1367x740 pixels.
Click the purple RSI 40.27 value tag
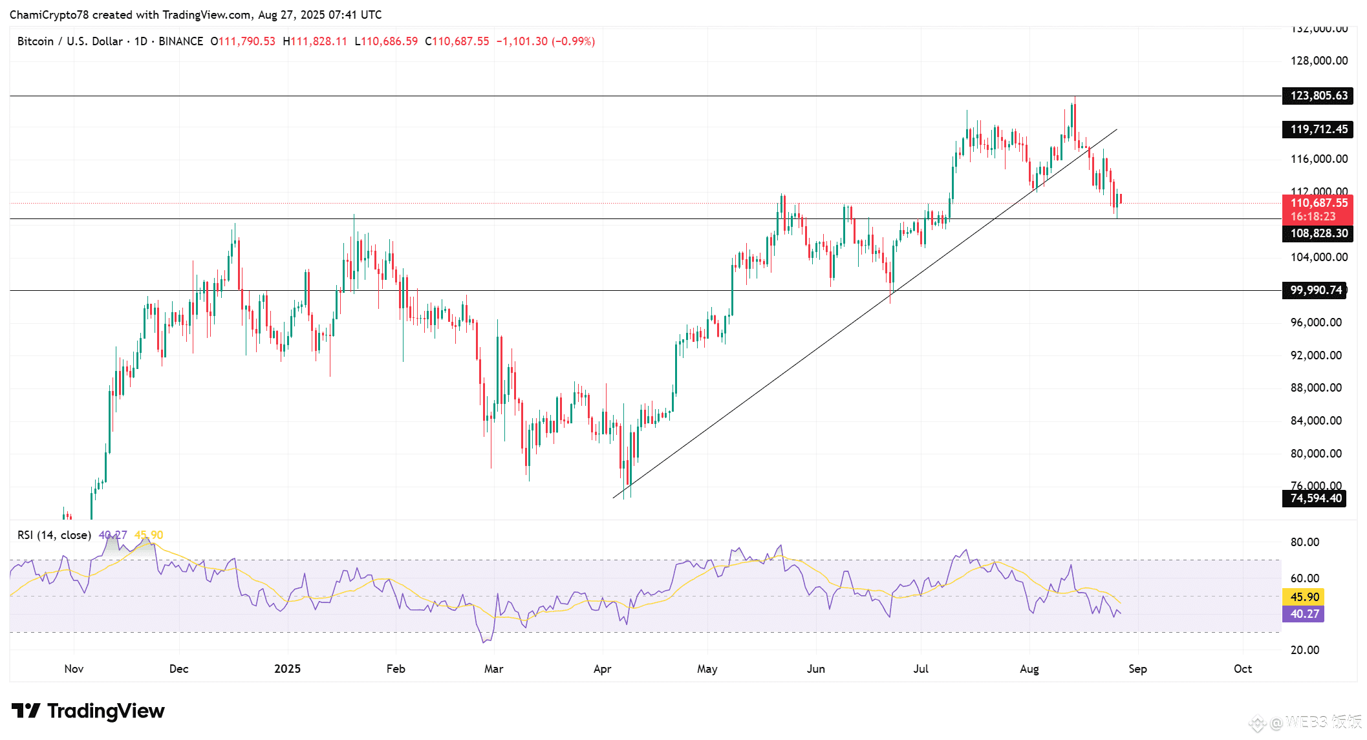click(1304, 614)
